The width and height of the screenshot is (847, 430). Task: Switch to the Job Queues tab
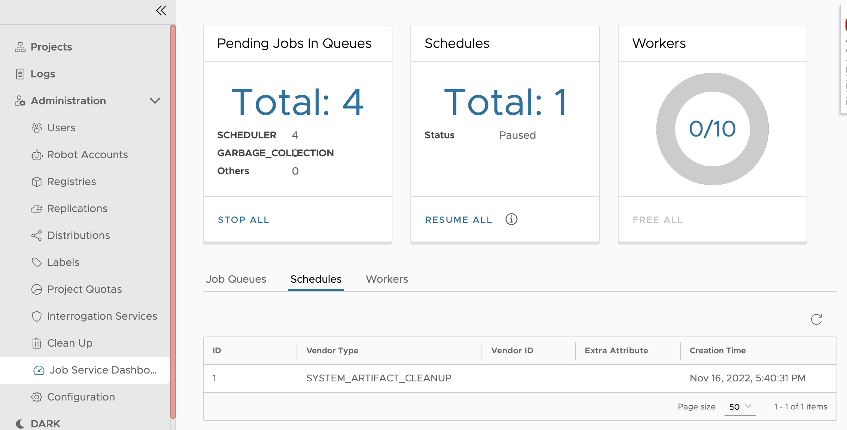(235, 279)
